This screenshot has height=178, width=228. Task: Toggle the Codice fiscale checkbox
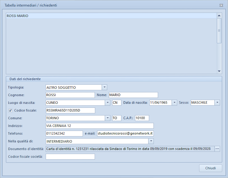pos(10,111)
